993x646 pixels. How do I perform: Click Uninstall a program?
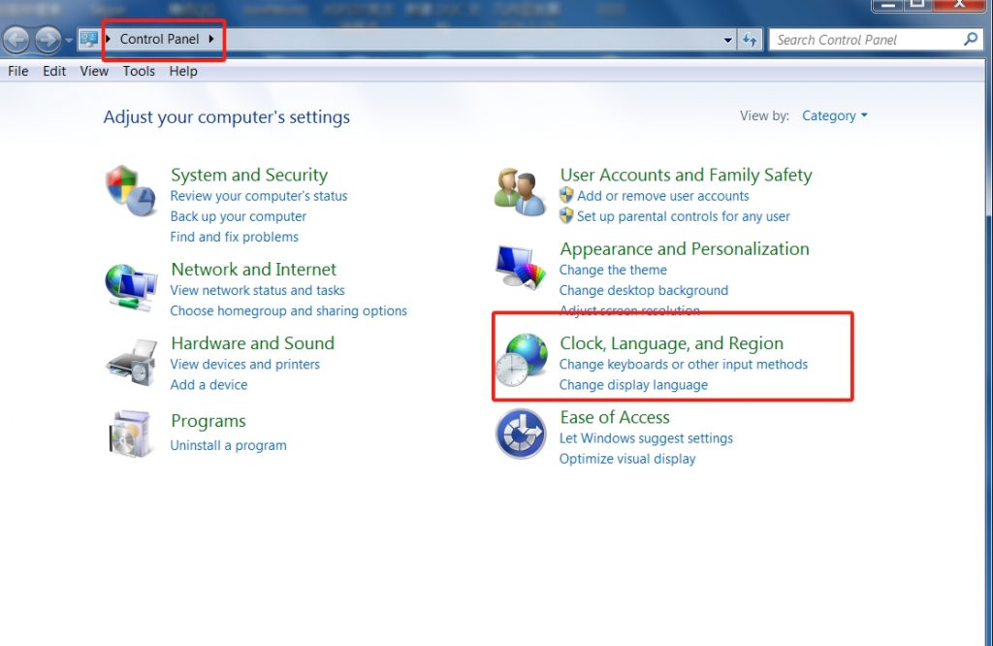point(228,445)
